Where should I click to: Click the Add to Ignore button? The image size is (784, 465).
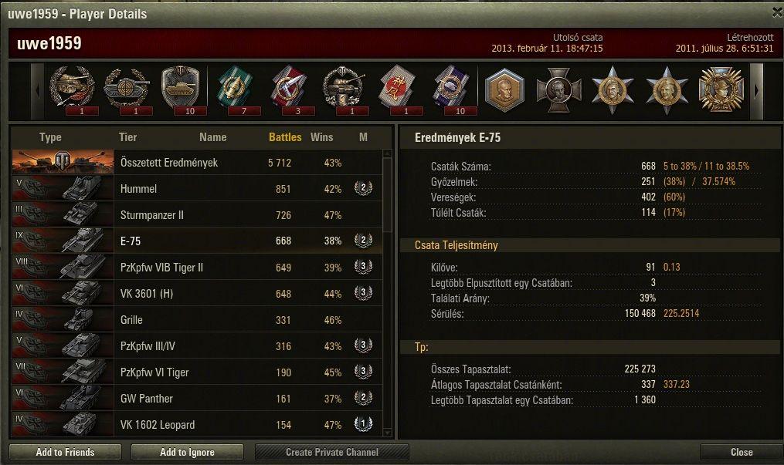(187, 452)
